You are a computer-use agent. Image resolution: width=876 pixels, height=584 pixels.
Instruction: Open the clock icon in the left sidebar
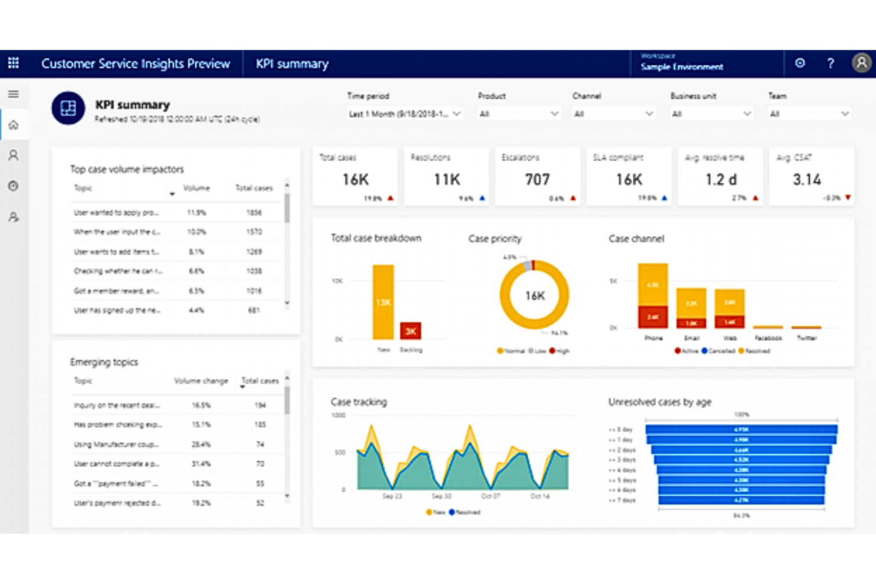pos(13,186)
